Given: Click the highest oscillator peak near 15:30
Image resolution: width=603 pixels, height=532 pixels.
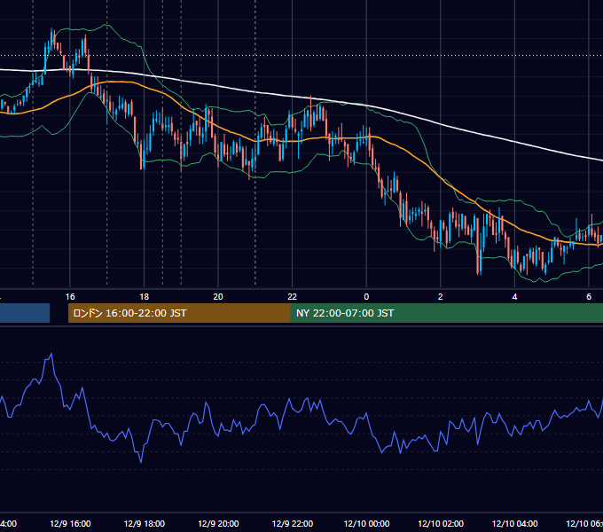Looking at the screenshot, I should (x=51, y=355).
